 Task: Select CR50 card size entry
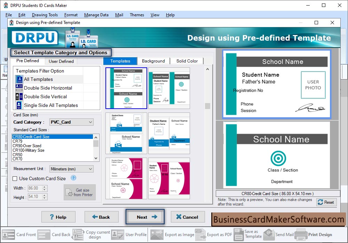click(x=53, y=154)
